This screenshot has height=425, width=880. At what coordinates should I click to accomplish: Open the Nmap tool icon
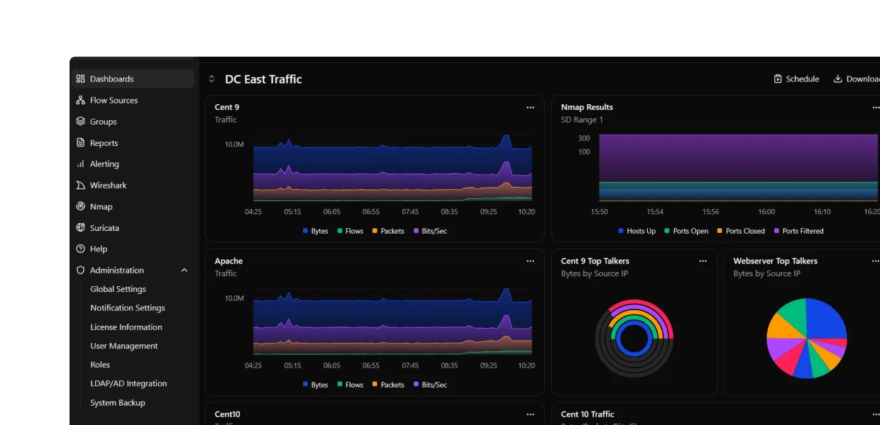(79, 206)
